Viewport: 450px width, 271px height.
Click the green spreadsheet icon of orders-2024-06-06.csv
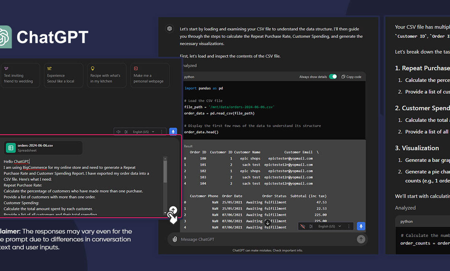pyautogui.click(x=11, y=148)
